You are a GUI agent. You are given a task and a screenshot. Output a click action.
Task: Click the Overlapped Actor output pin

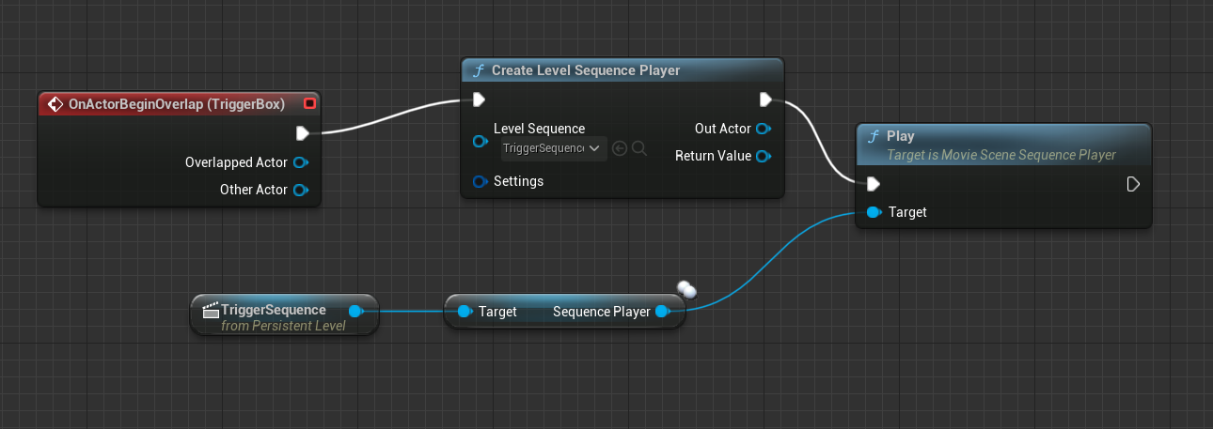click(x=300, y=162)
